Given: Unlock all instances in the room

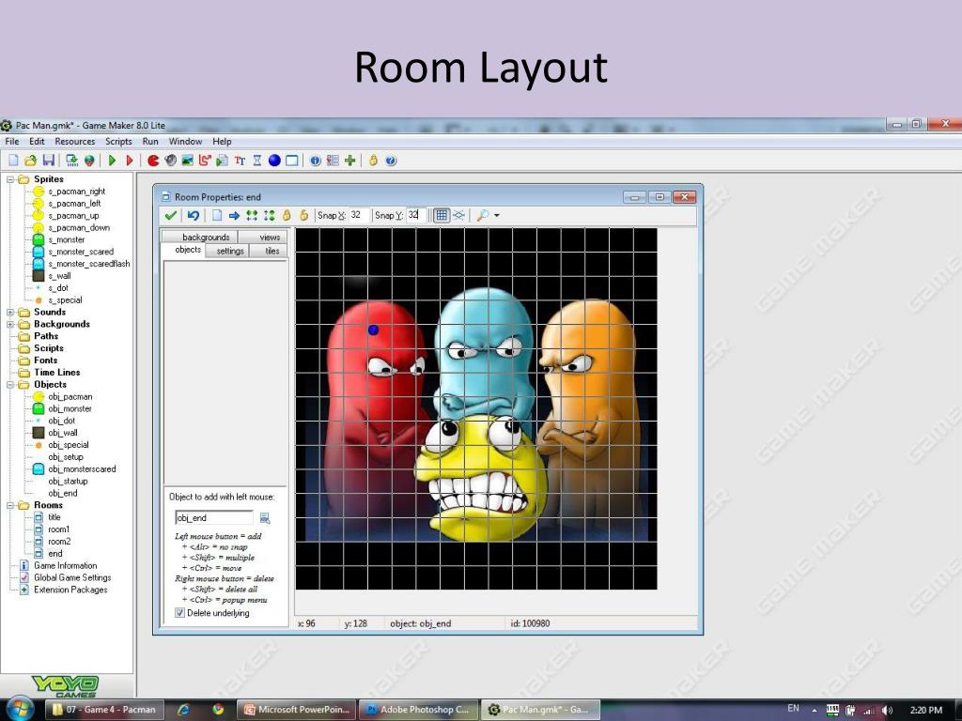Looking at the screenshot, I should click(x=303, y=215).
